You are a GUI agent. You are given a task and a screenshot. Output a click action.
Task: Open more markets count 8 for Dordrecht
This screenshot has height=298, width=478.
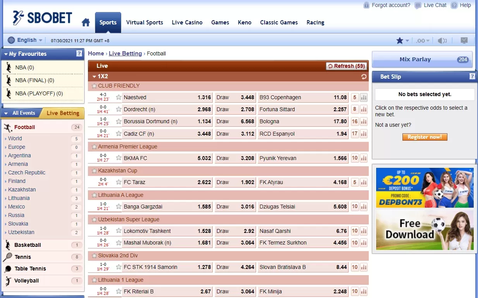355,110
